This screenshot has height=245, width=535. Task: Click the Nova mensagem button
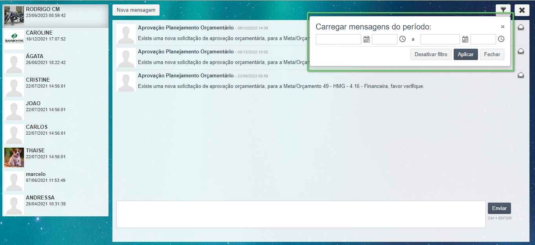[136, 10]
